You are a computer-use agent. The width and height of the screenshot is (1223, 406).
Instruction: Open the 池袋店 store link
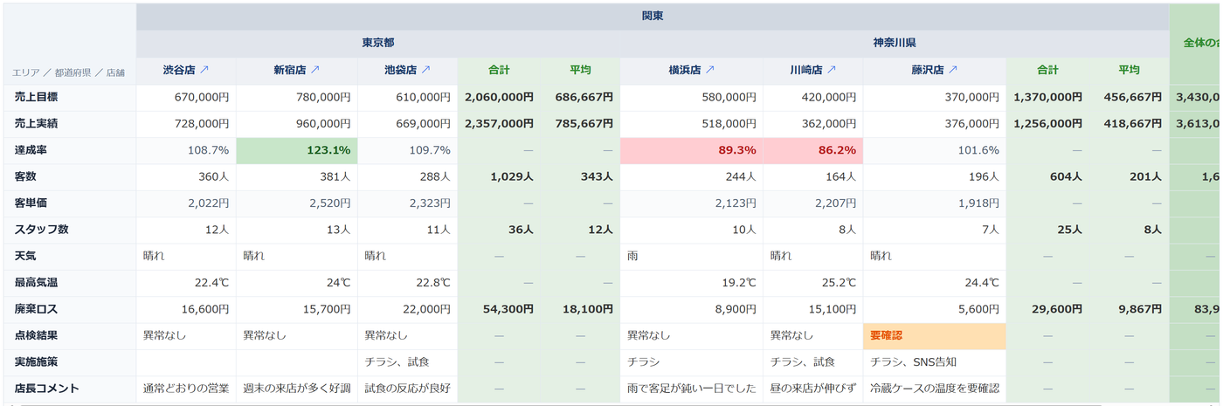[406, 70]
